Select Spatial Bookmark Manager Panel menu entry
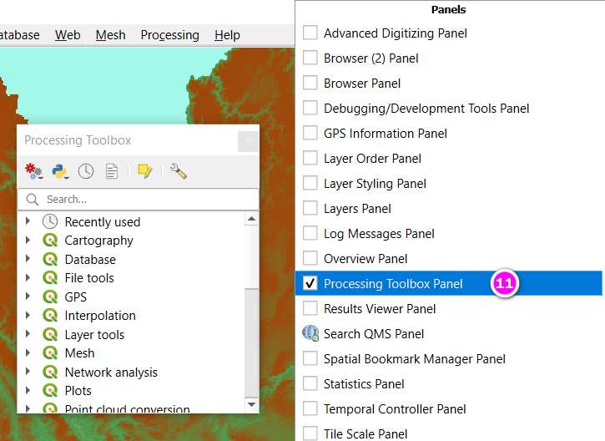The image size is (605, 441). click(449, 359)
